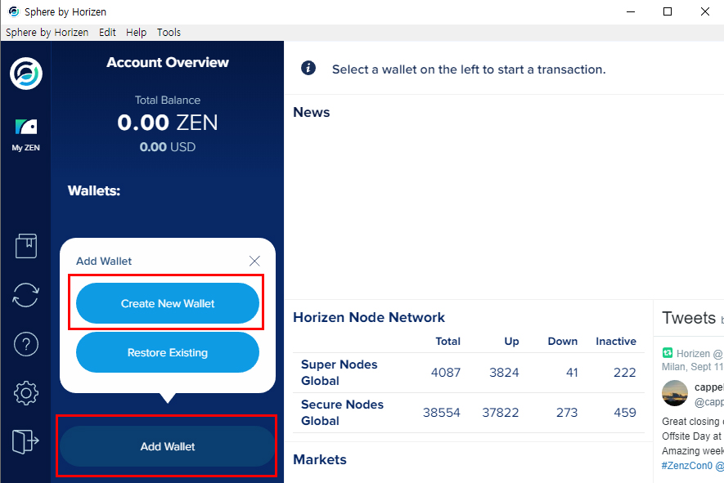Open the Help menu

pos(137,33)
